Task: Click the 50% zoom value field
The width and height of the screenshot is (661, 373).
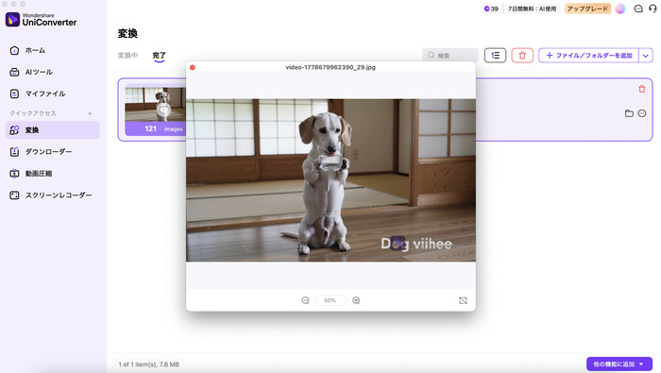Action: tap(330, 300)
